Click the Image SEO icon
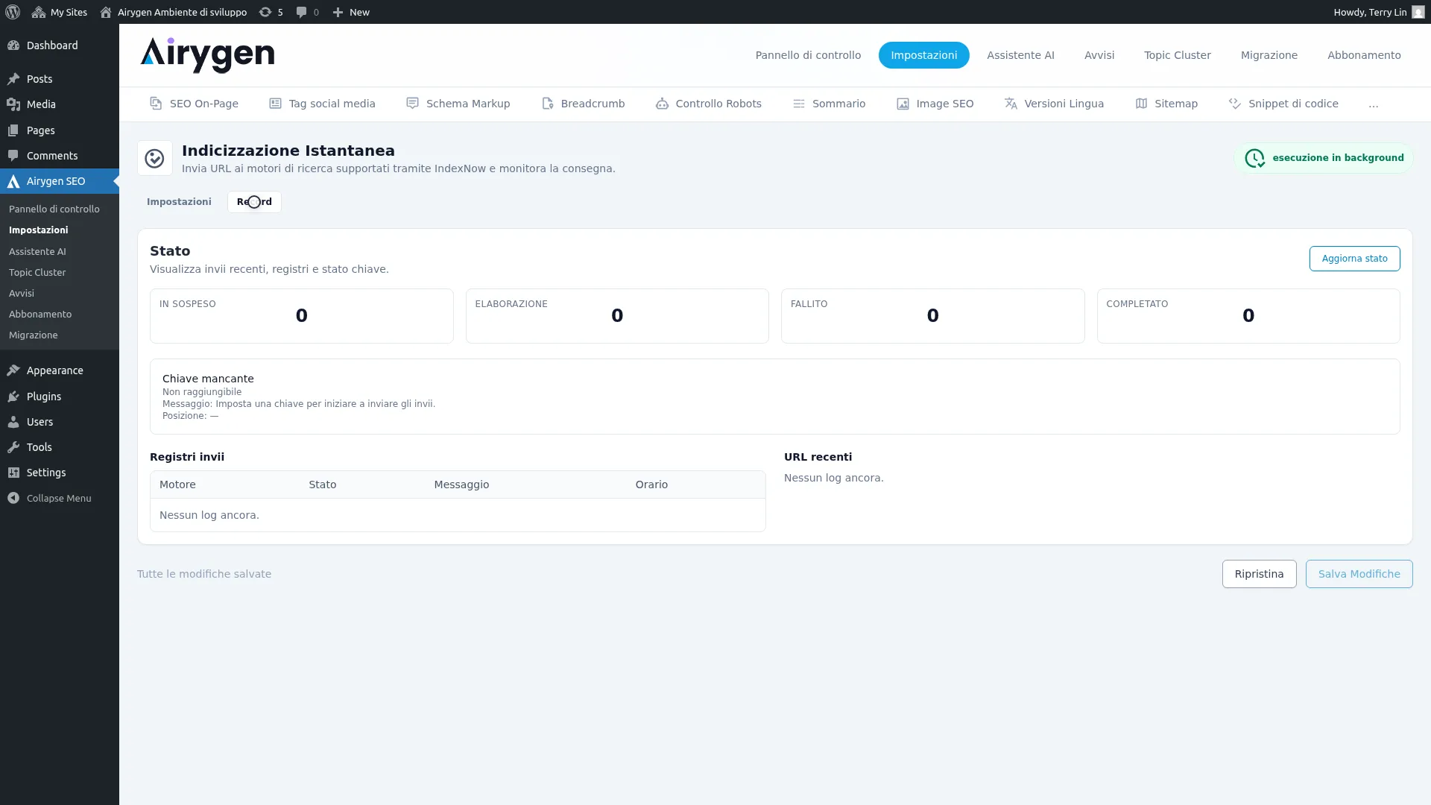The width and height of the screenshot is (1431, 805). 903,104
